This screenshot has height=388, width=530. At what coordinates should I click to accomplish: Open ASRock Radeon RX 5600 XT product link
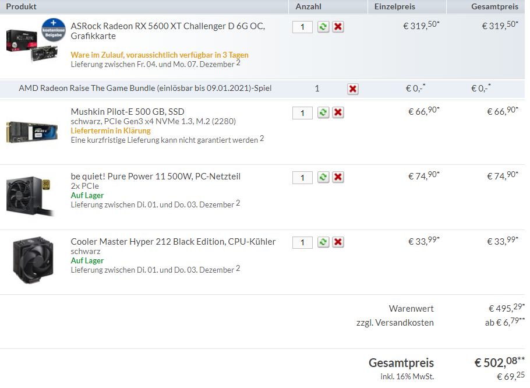(x=168, y=31)
